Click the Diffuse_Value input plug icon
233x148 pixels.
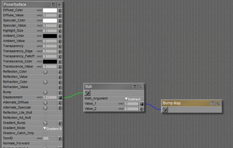click(x=60, y=15)
